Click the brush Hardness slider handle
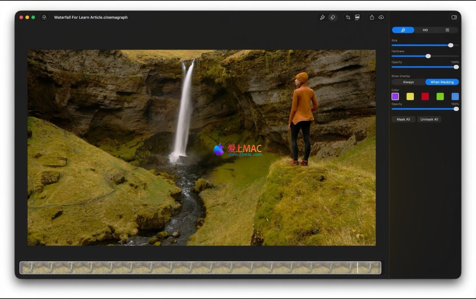 click(x=428, y=56)
